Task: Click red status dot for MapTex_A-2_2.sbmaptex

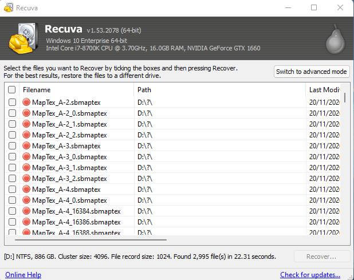Action: pos(26,135)
